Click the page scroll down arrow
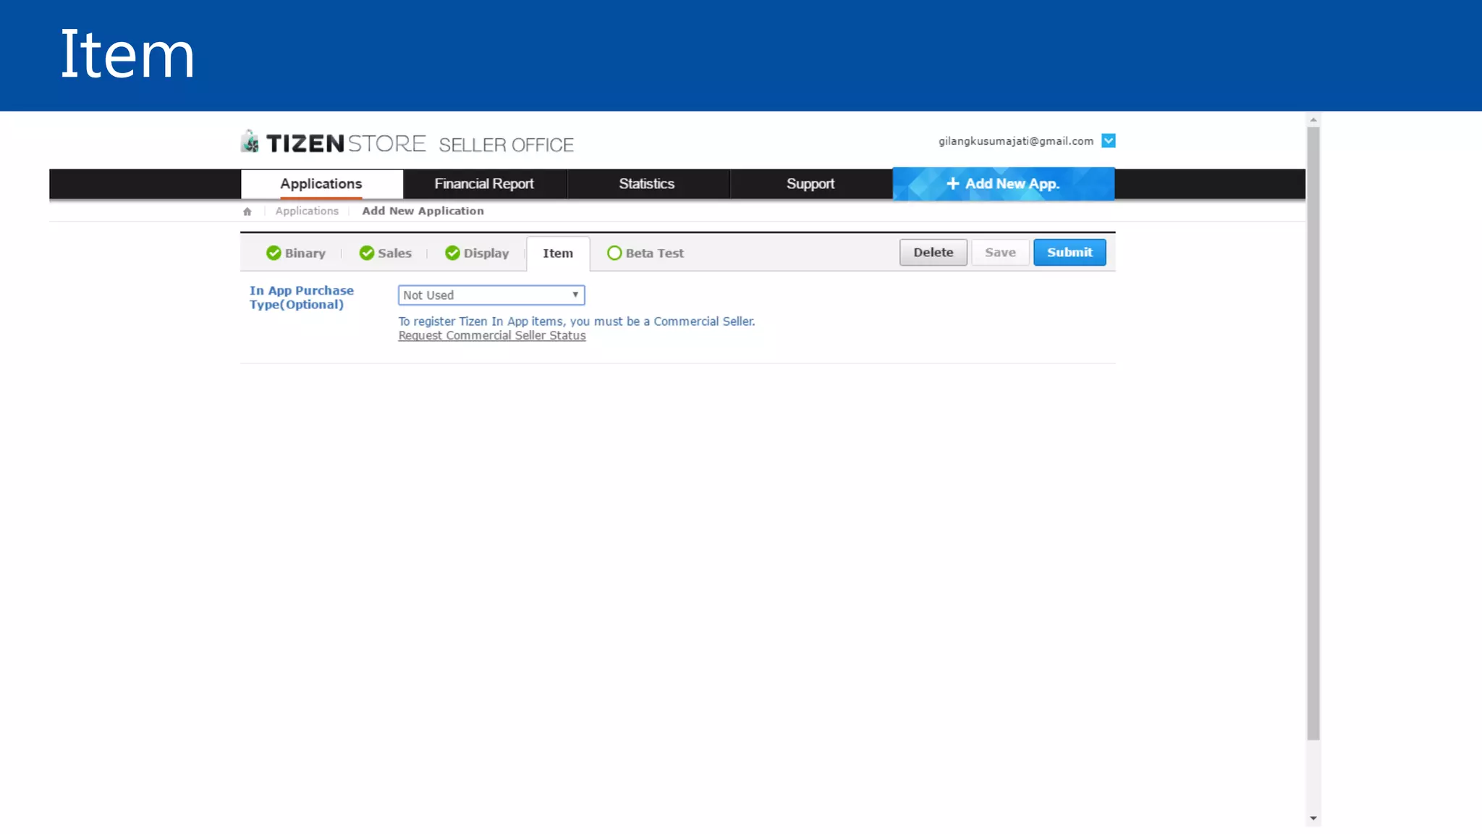 pos(1313,818)
